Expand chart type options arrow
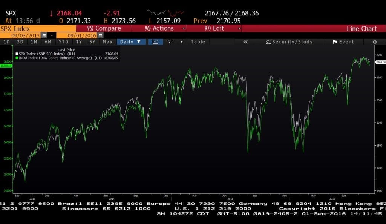Screen dimensions: 386x224 click(182, 42)
